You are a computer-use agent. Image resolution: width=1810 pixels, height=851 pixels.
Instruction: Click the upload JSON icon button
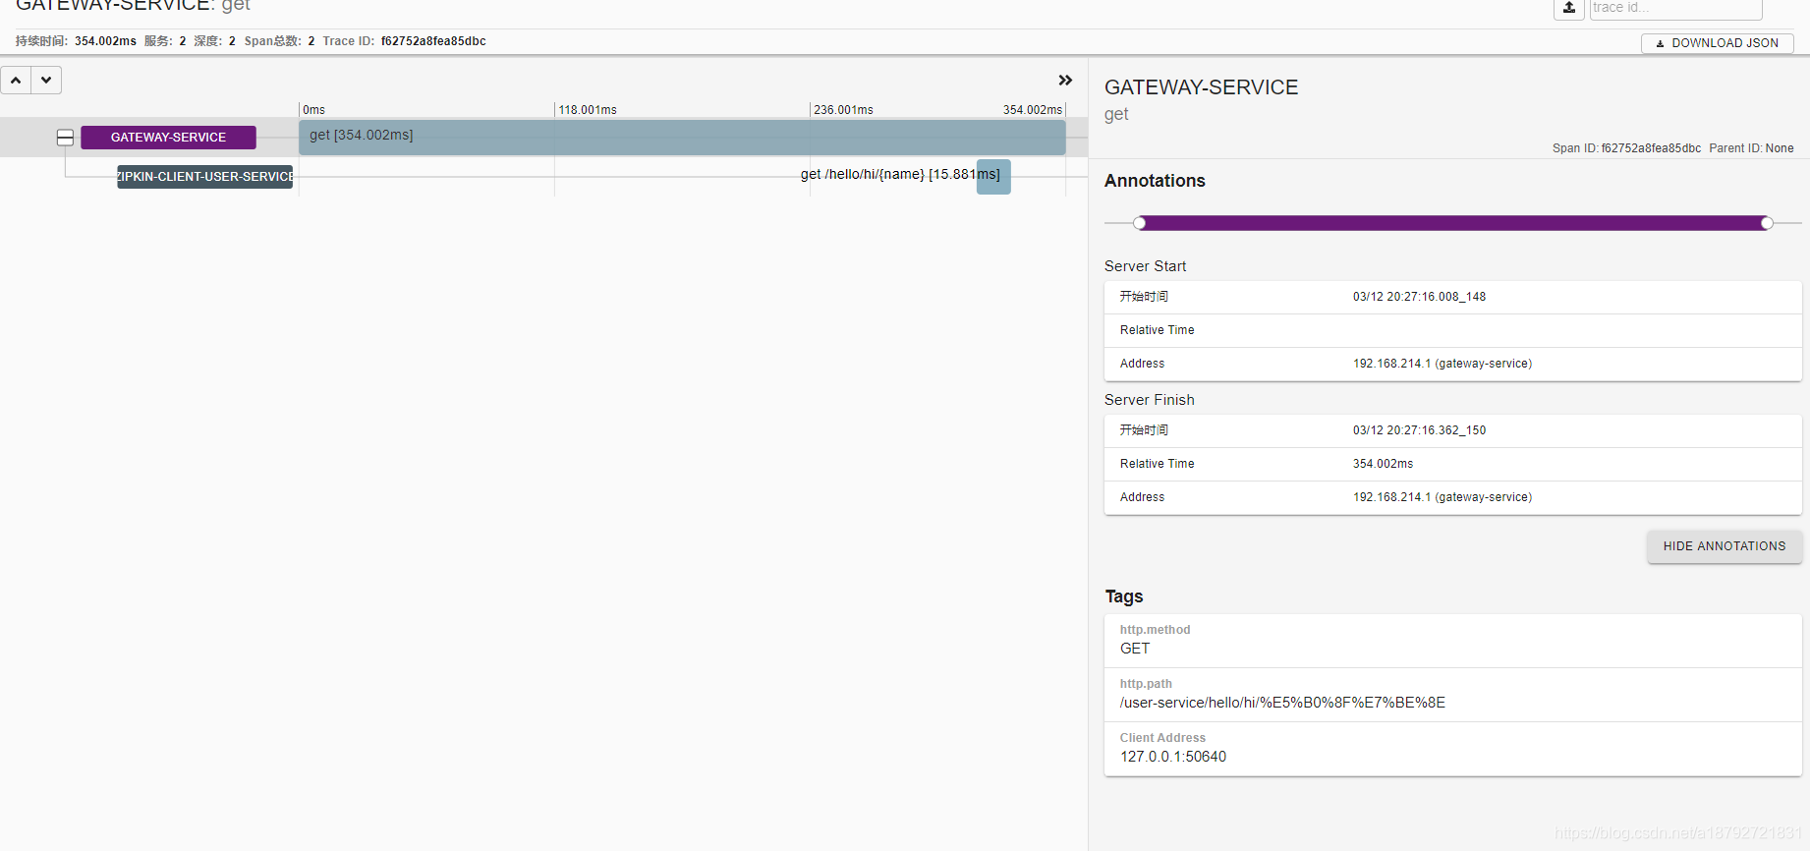point(1568,8)
